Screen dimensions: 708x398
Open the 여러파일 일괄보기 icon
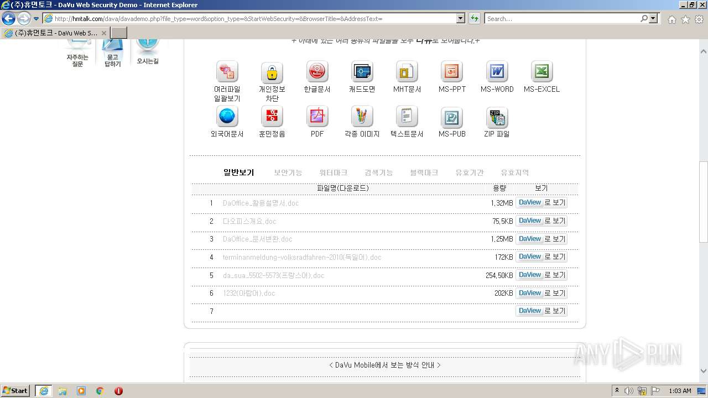pyautogui.click(x=227, y=72)
